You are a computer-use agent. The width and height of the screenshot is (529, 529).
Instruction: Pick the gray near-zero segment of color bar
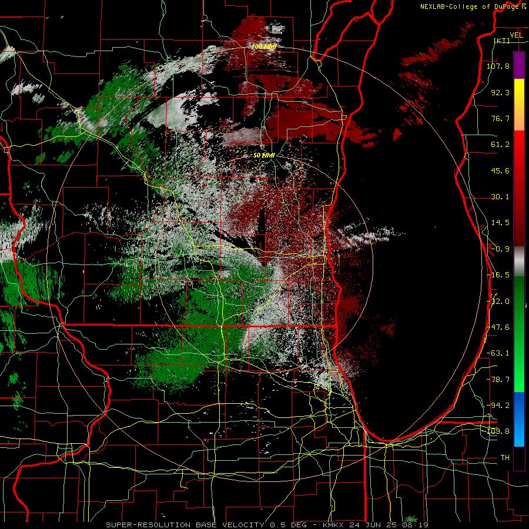pos(519,261)
